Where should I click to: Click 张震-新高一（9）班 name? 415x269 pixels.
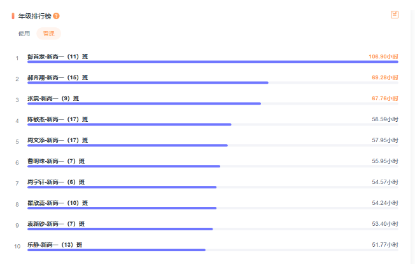pos(53,98)
